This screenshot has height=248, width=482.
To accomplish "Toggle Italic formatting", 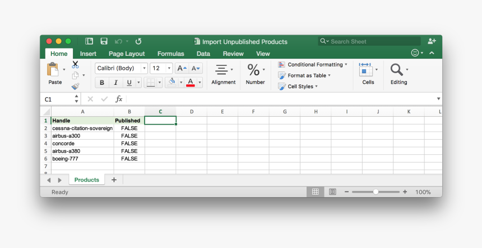I will pos(116,83).
